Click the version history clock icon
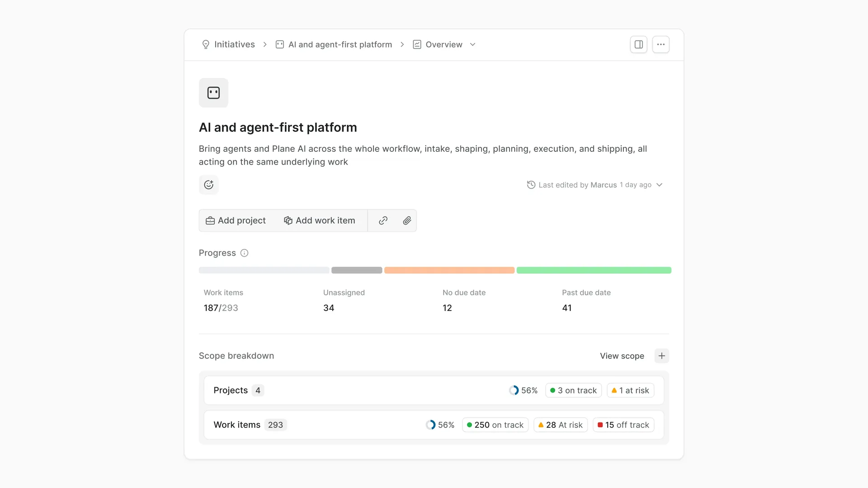The width and height of the screenshot is (868, 488). [x=531, y=185]
